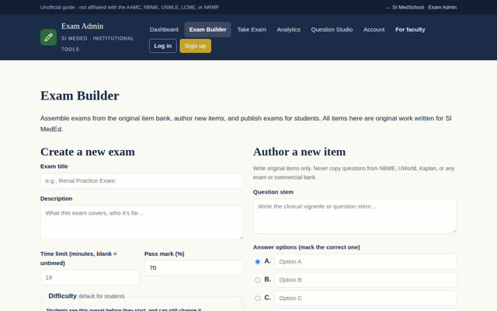497x311 pixels.
Task: Click the Exam Builder page heading
Action: click(x=79, y=96)
